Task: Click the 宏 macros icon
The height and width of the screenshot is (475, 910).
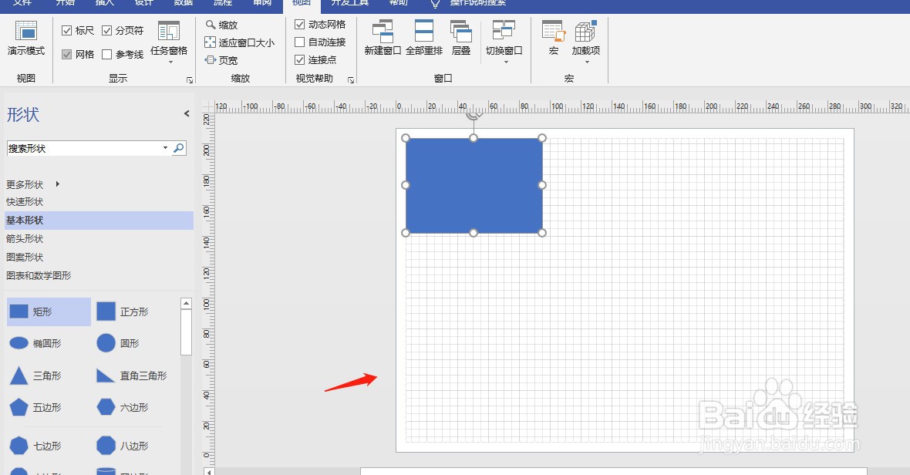Action: [553, 39]
